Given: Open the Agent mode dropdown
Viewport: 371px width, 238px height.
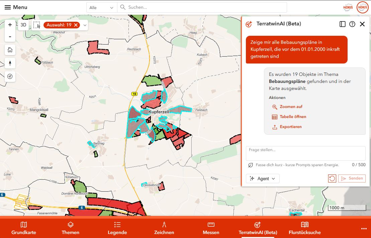Looking at the screenshot, I should [263, 178].
